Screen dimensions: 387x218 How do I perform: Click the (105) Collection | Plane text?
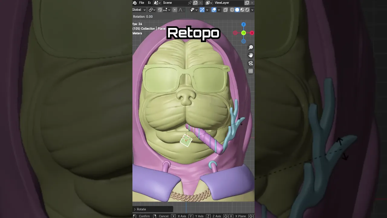click(x=149, y=28)
